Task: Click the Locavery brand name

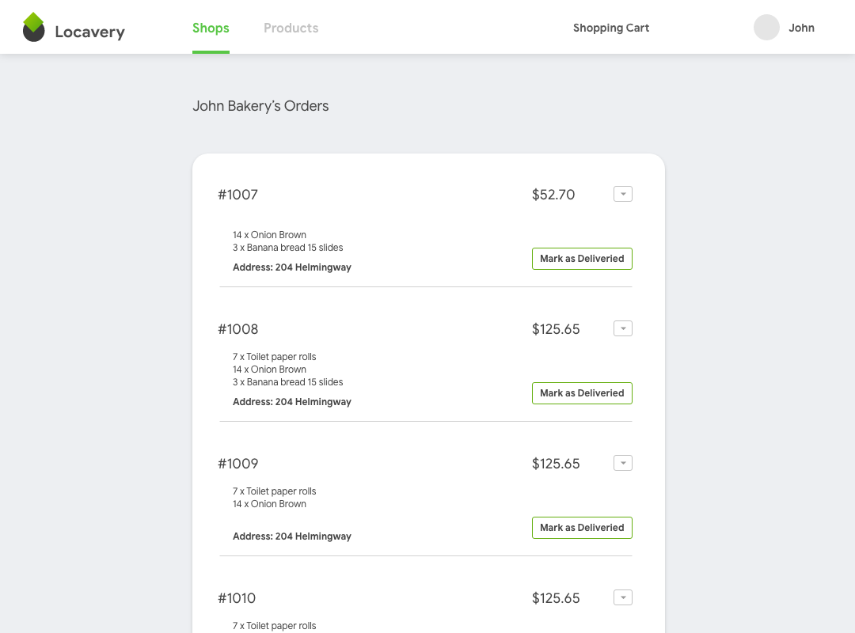Action: (89, 32)
